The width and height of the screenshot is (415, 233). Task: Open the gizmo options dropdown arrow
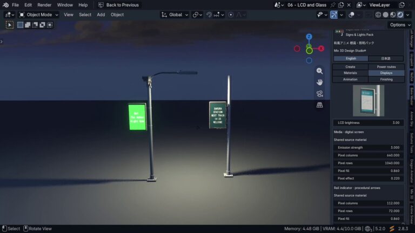pyautogui.click(x=342, y=15)
